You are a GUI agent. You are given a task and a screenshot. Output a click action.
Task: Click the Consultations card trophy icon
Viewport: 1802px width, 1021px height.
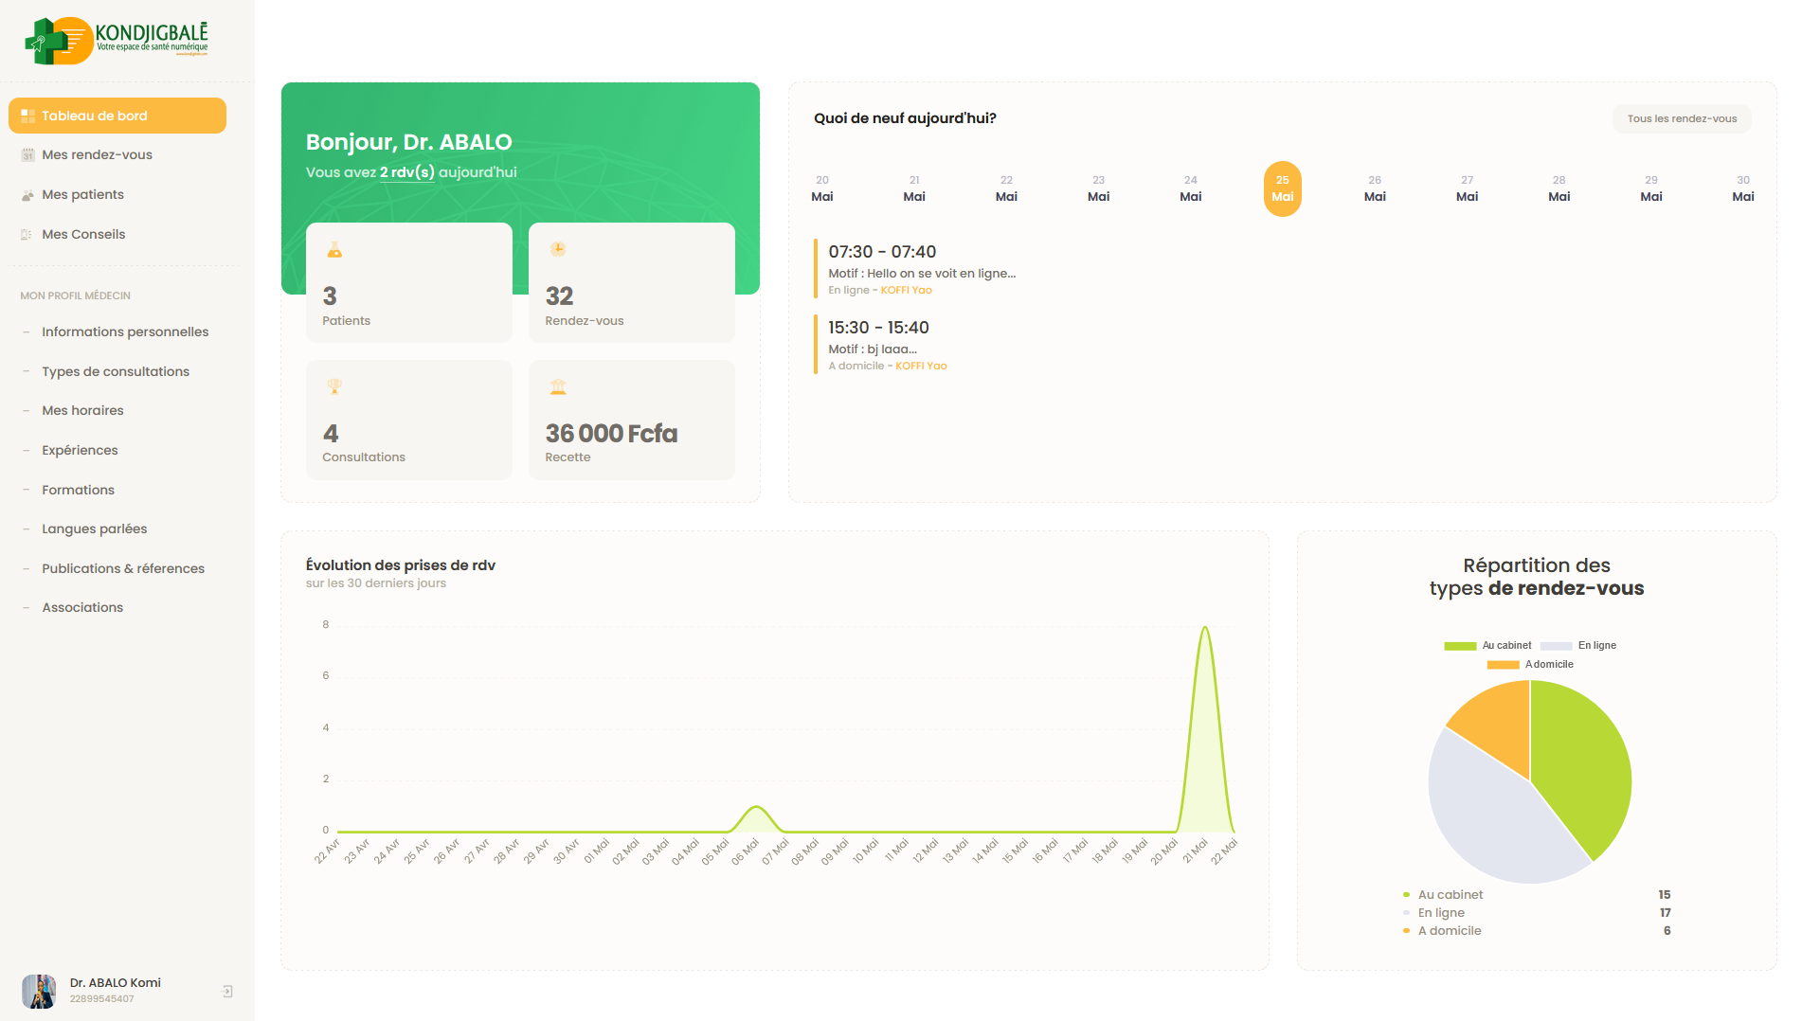pyautogui.click(x=334, y=386)
